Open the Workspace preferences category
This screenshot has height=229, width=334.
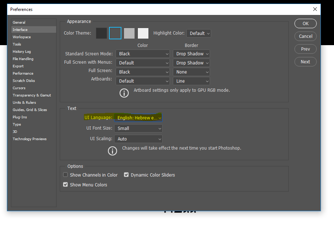click(34, 37)
